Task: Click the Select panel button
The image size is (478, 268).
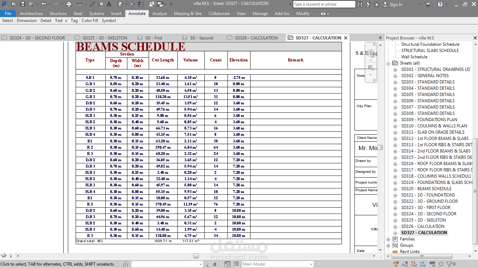Action: coord(8,21)
